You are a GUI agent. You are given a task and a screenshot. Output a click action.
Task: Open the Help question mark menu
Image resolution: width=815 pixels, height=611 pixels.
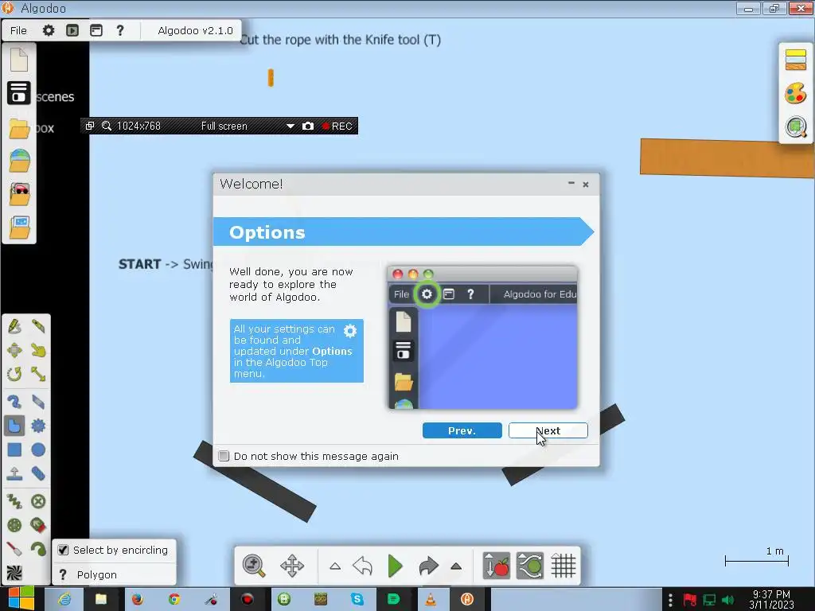[x=120, y=31]
